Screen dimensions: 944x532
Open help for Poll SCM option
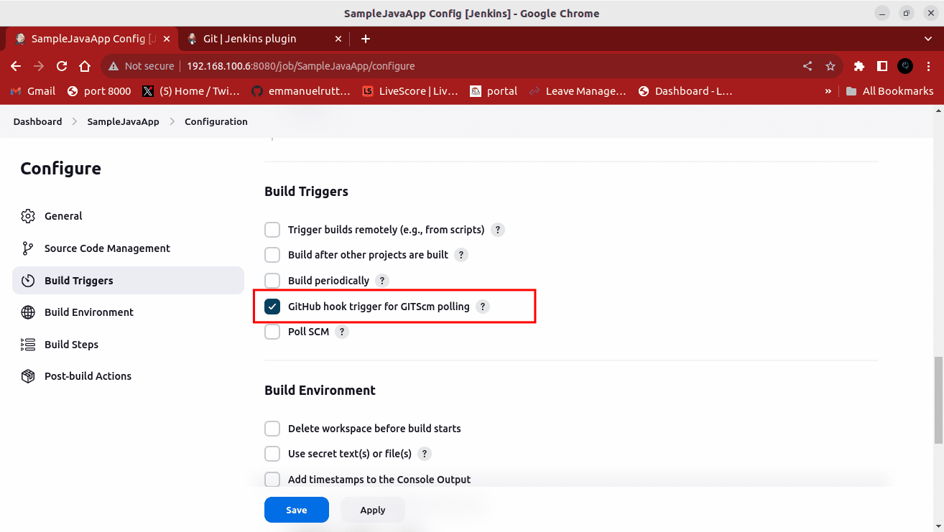(342, 332)
